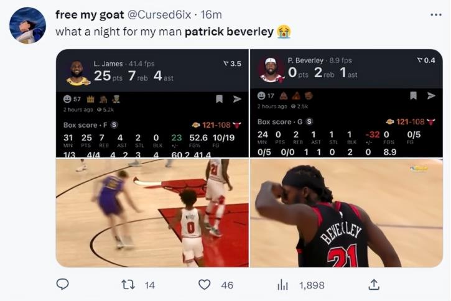The image size is (451, 301).
Task: Bookmark the P. Beverley card
Action: (413, 95)
